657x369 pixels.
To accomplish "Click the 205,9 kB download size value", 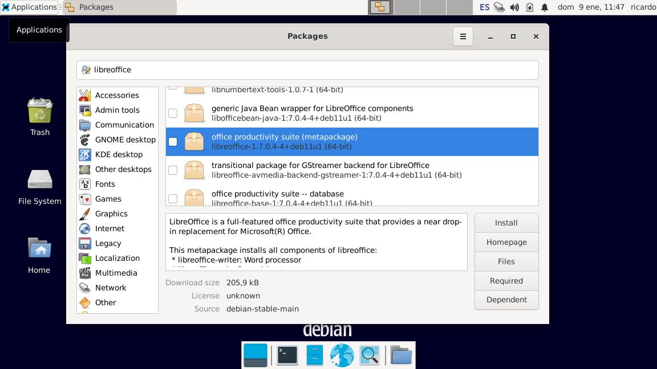I will [x=242, y=283].
